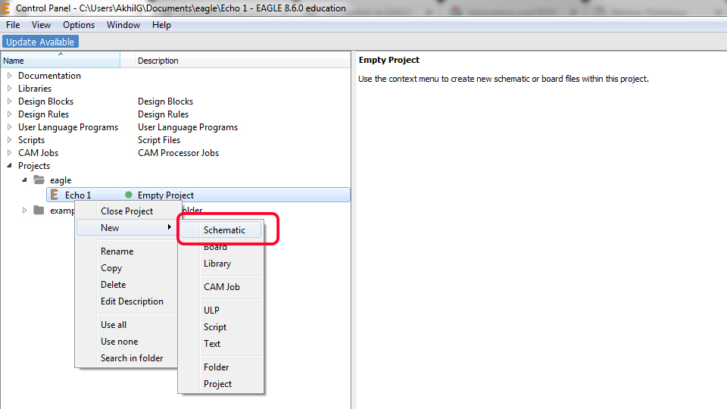Image resolution: width=727 pixels, height=409 pixels.
Task: Expand the Design Blocks tree node
Action: 9,101
